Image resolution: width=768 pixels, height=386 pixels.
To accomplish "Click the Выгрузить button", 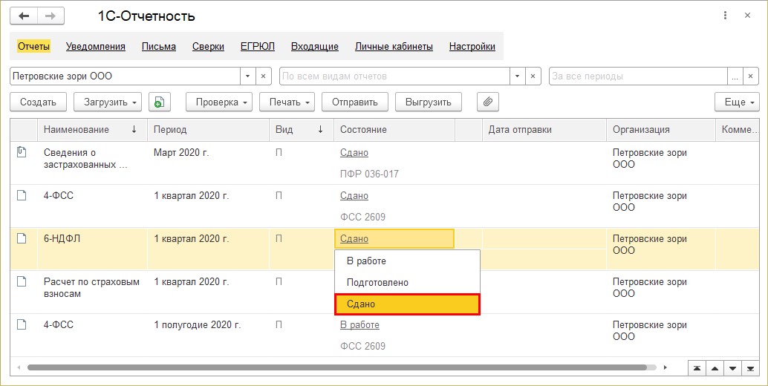I will tap(428, 102).
